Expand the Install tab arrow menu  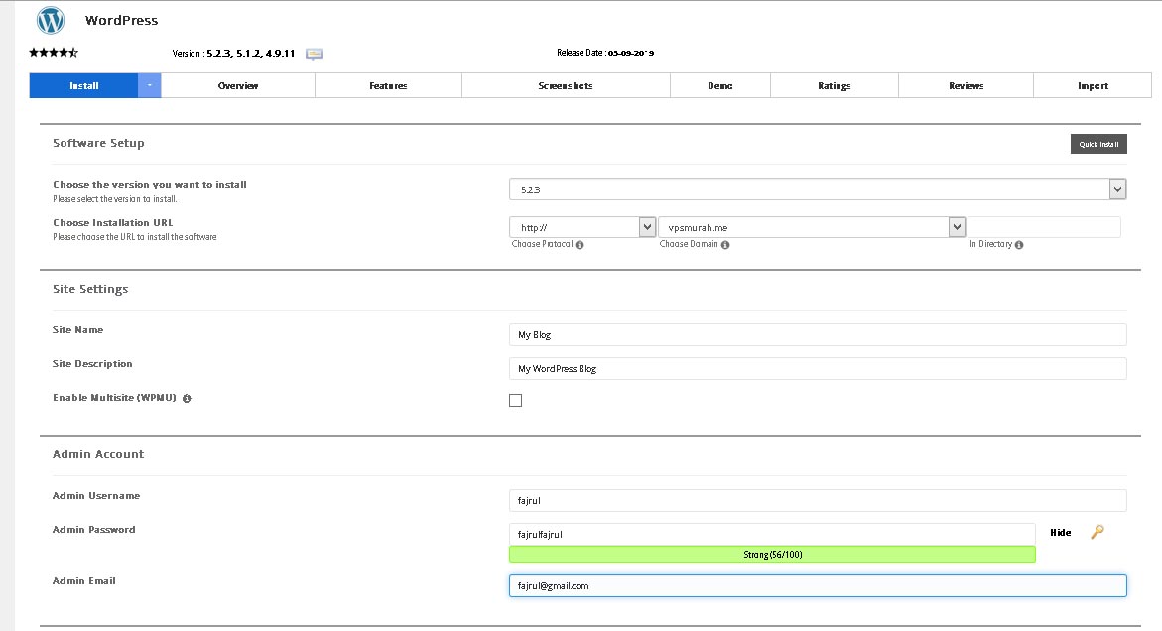click(150, 86)
